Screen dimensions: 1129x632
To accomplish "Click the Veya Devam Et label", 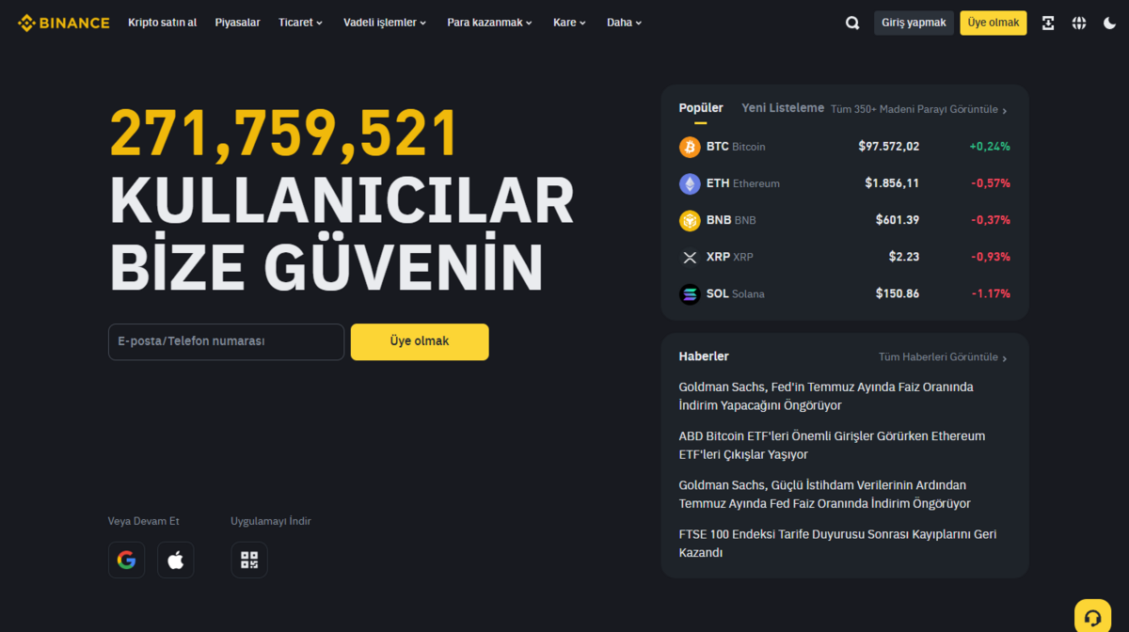I will pos(143,521).
